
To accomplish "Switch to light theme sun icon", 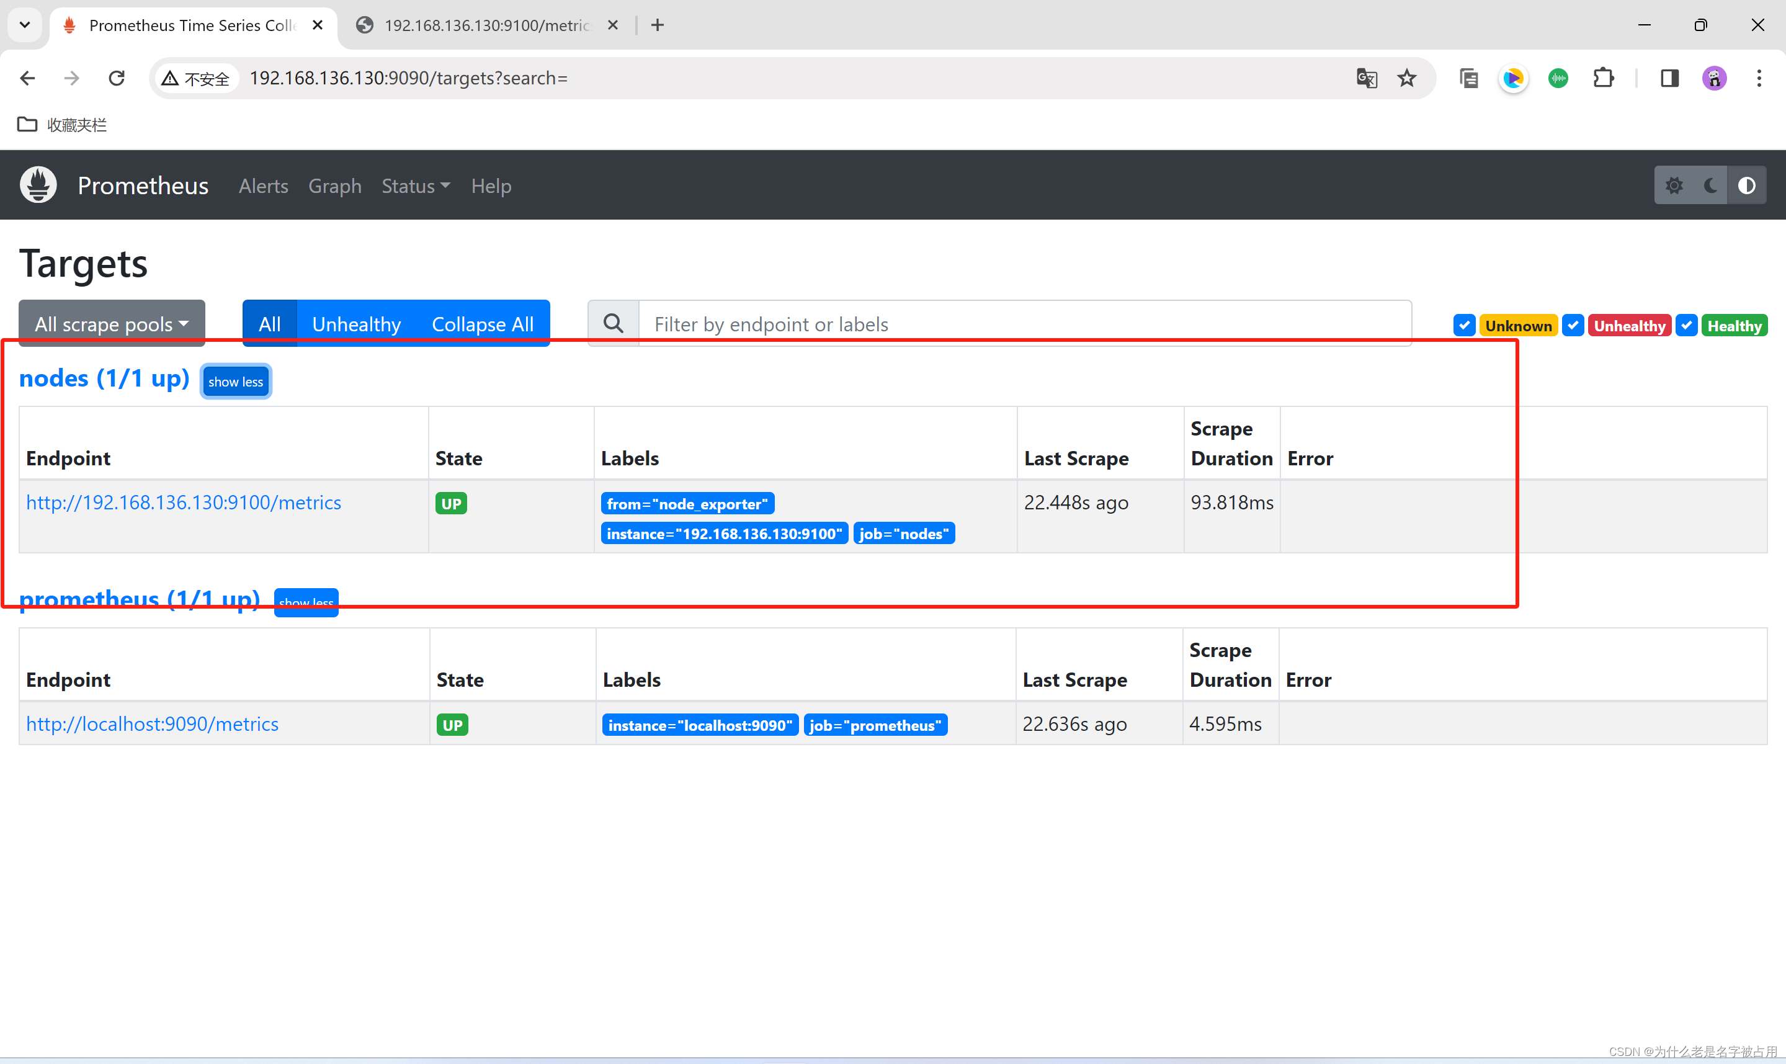I will point(1674,186).
